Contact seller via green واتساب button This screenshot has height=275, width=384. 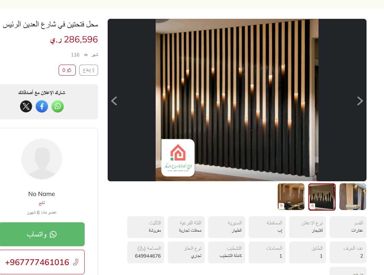tap(42, 234)
